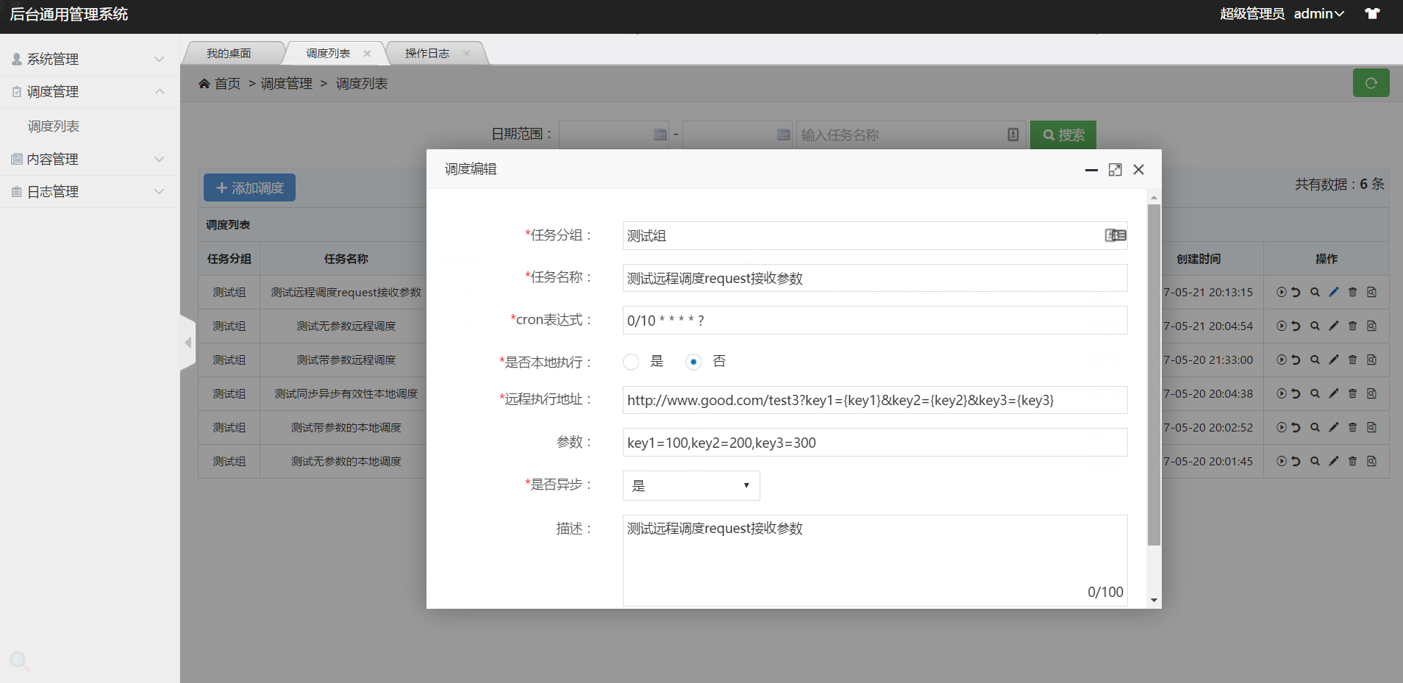
Task: Click the blue pencil edit icon in the 20:13:15 row
Action: pos(1334,292)
